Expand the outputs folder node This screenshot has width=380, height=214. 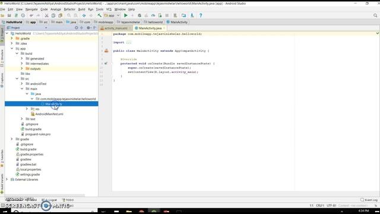(22, 69)
